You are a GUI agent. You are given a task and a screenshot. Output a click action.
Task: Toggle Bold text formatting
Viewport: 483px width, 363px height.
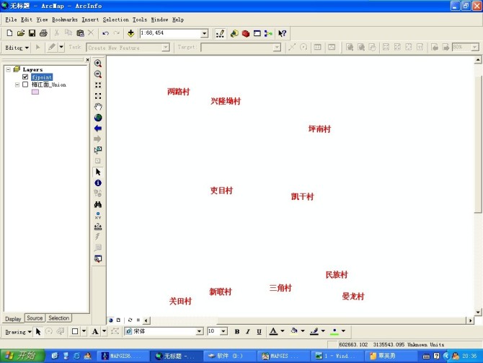(x=237, y=331)
